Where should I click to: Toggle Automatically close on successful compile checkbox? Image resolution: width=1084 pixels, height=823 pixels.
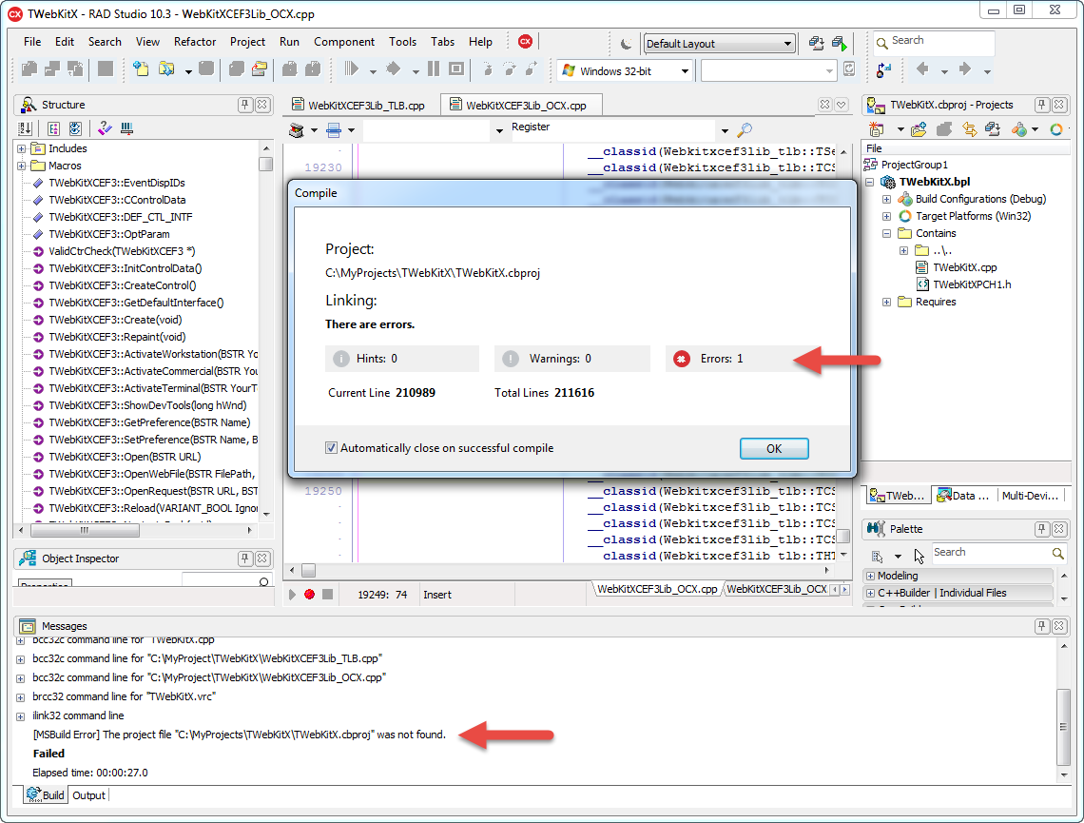click(x=331, y=447)
